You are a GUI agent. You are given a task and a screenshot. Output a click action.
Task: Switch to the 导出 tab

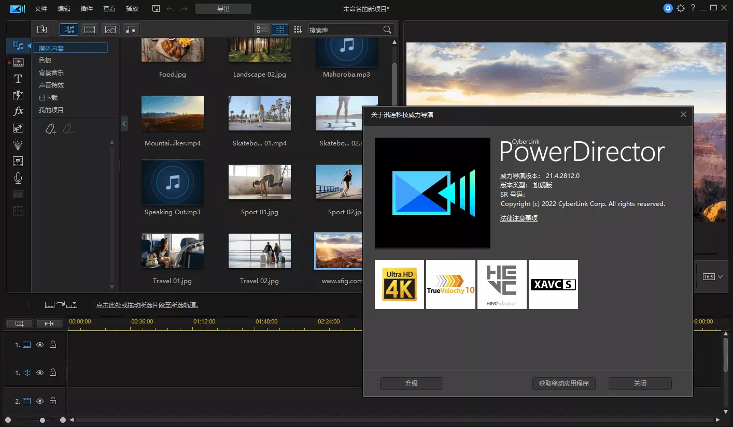coord(223,8)
